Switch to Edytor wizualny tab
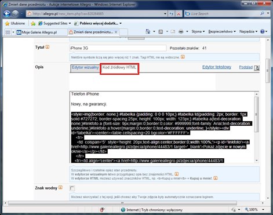Image resolution: width=273 pixels, height=215 pixels. 85,68
